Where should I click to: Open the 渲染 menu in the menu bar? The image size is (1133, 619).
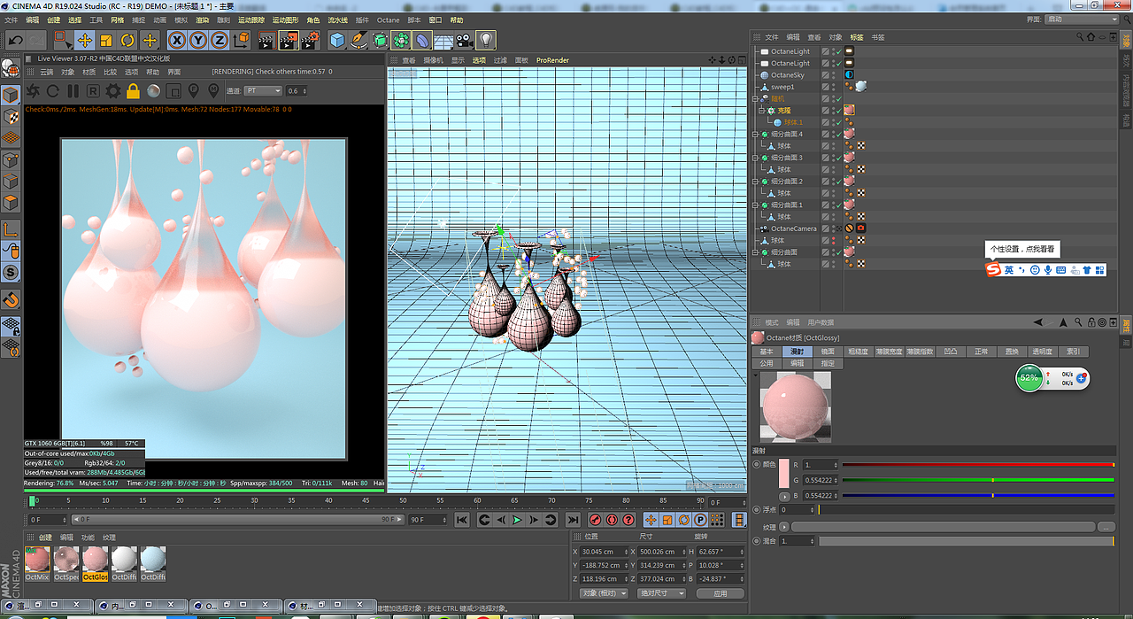point(203,19)
